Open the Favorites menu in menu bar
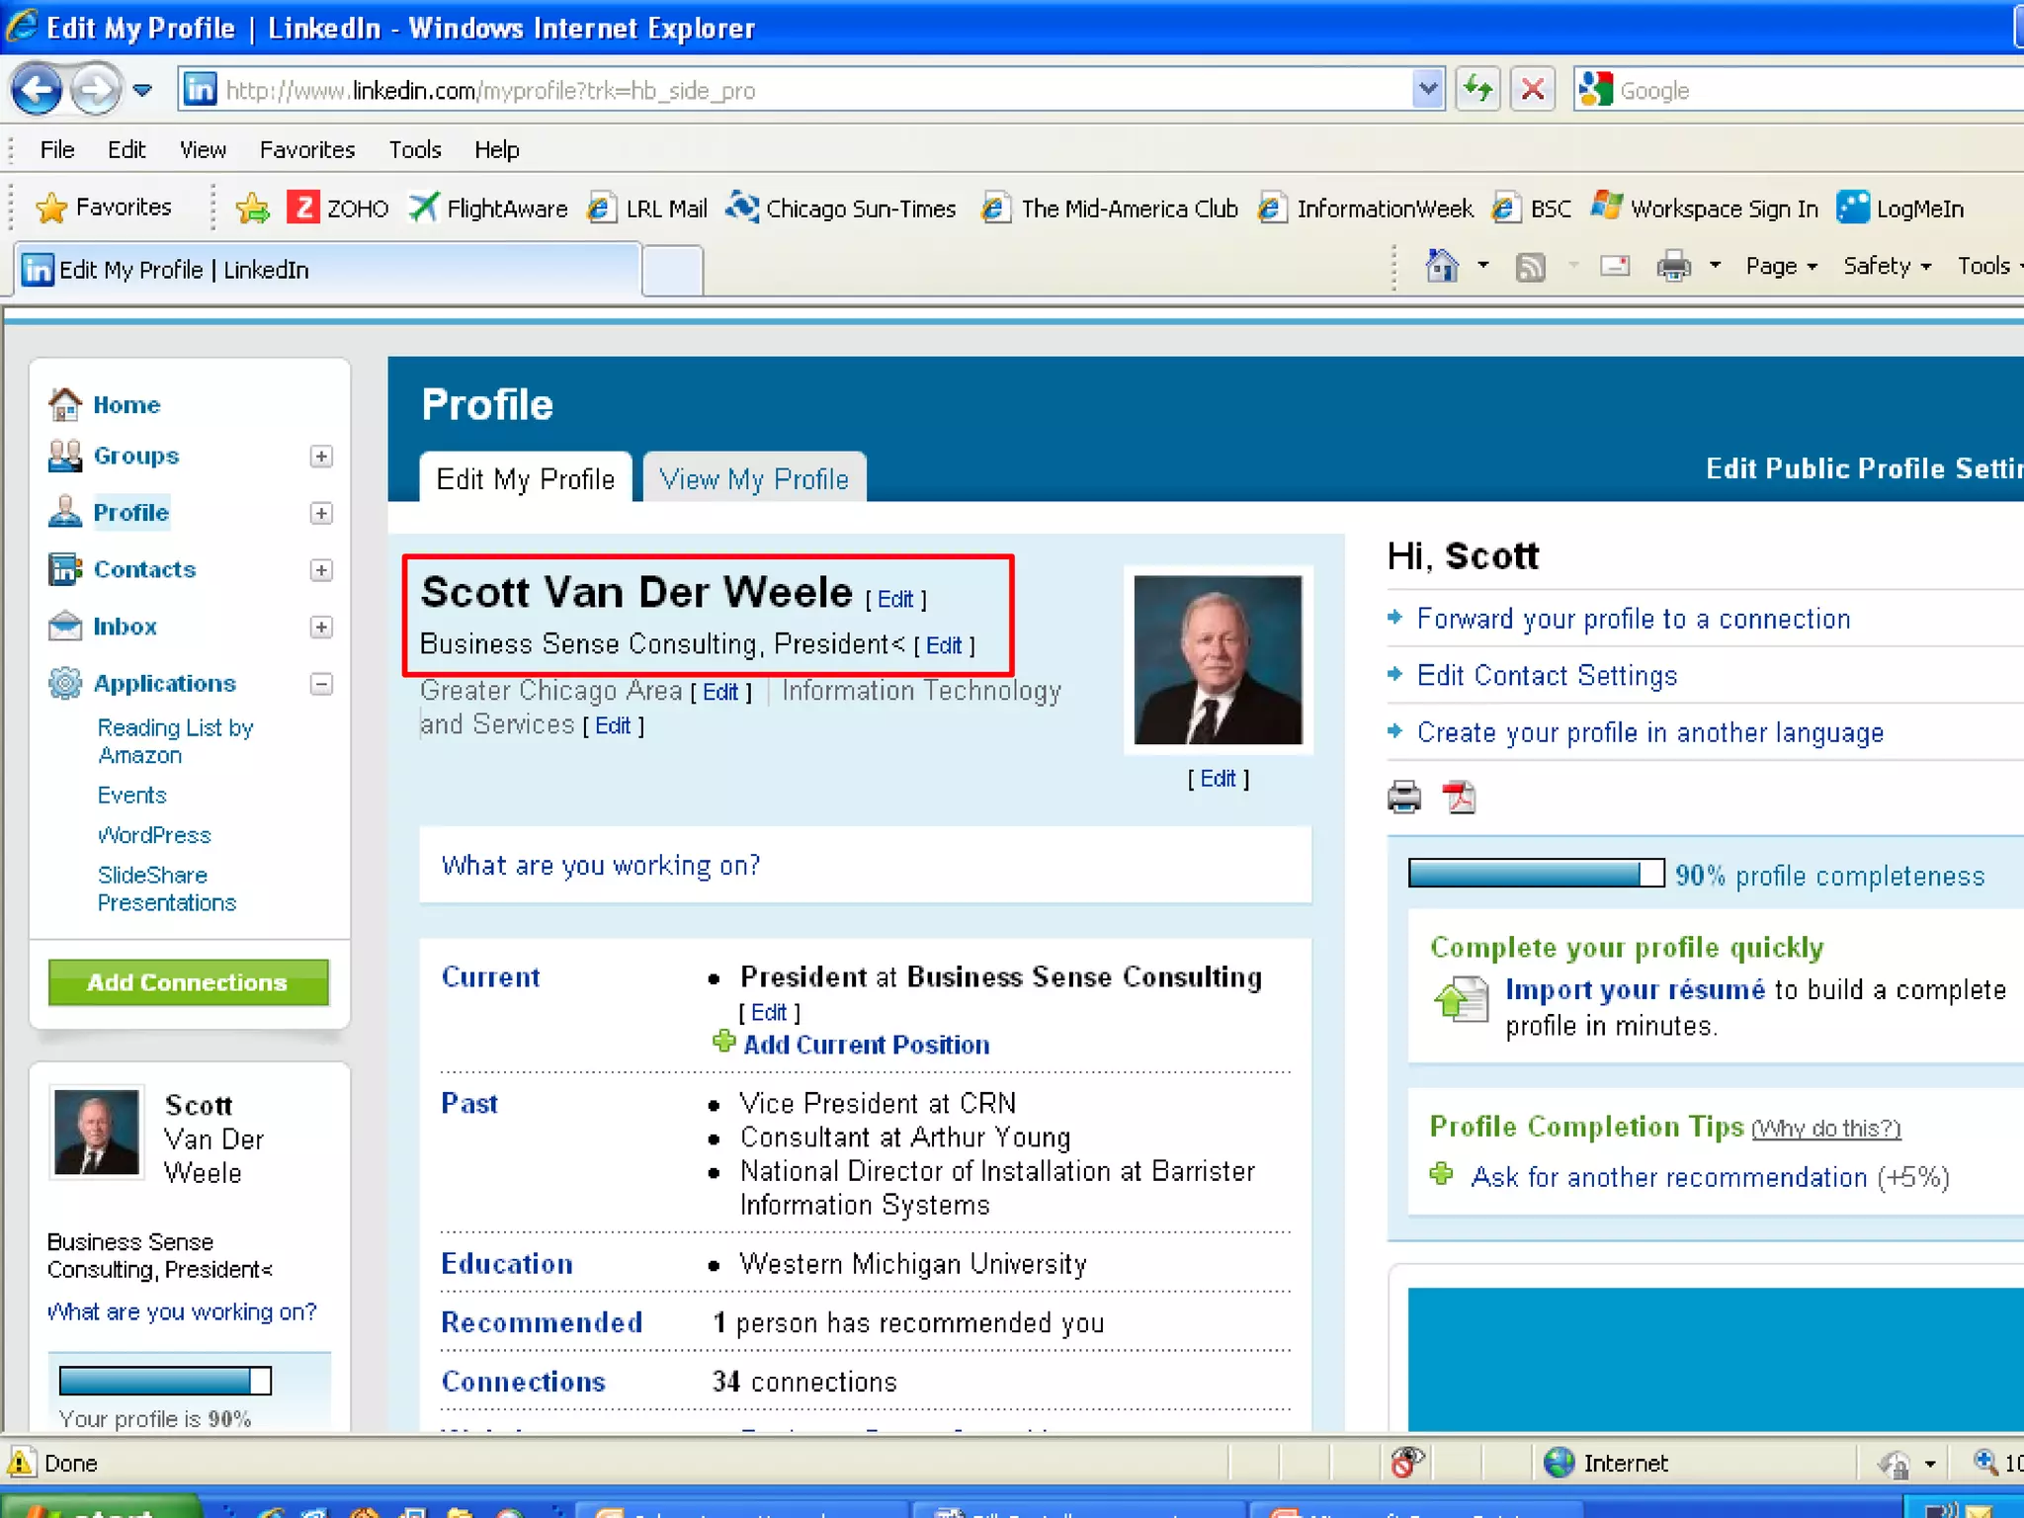This screenshot has height=1518, width=2024. point(306,149)
